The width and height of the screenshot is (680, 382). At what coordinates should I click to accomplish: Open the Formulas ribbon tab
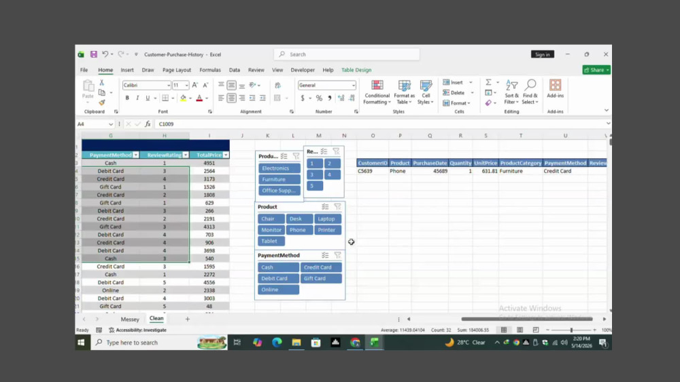point(210,70)
